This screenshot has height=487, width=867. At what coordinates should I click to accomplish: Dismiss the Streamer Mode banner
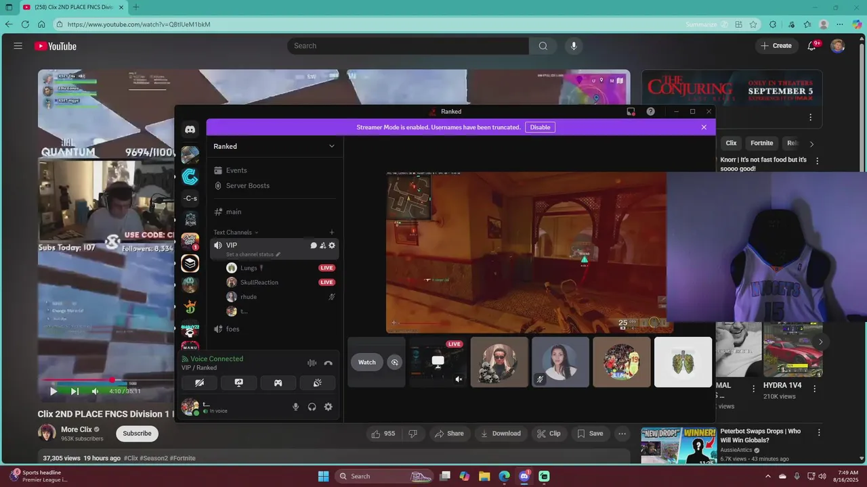point(704,127)
